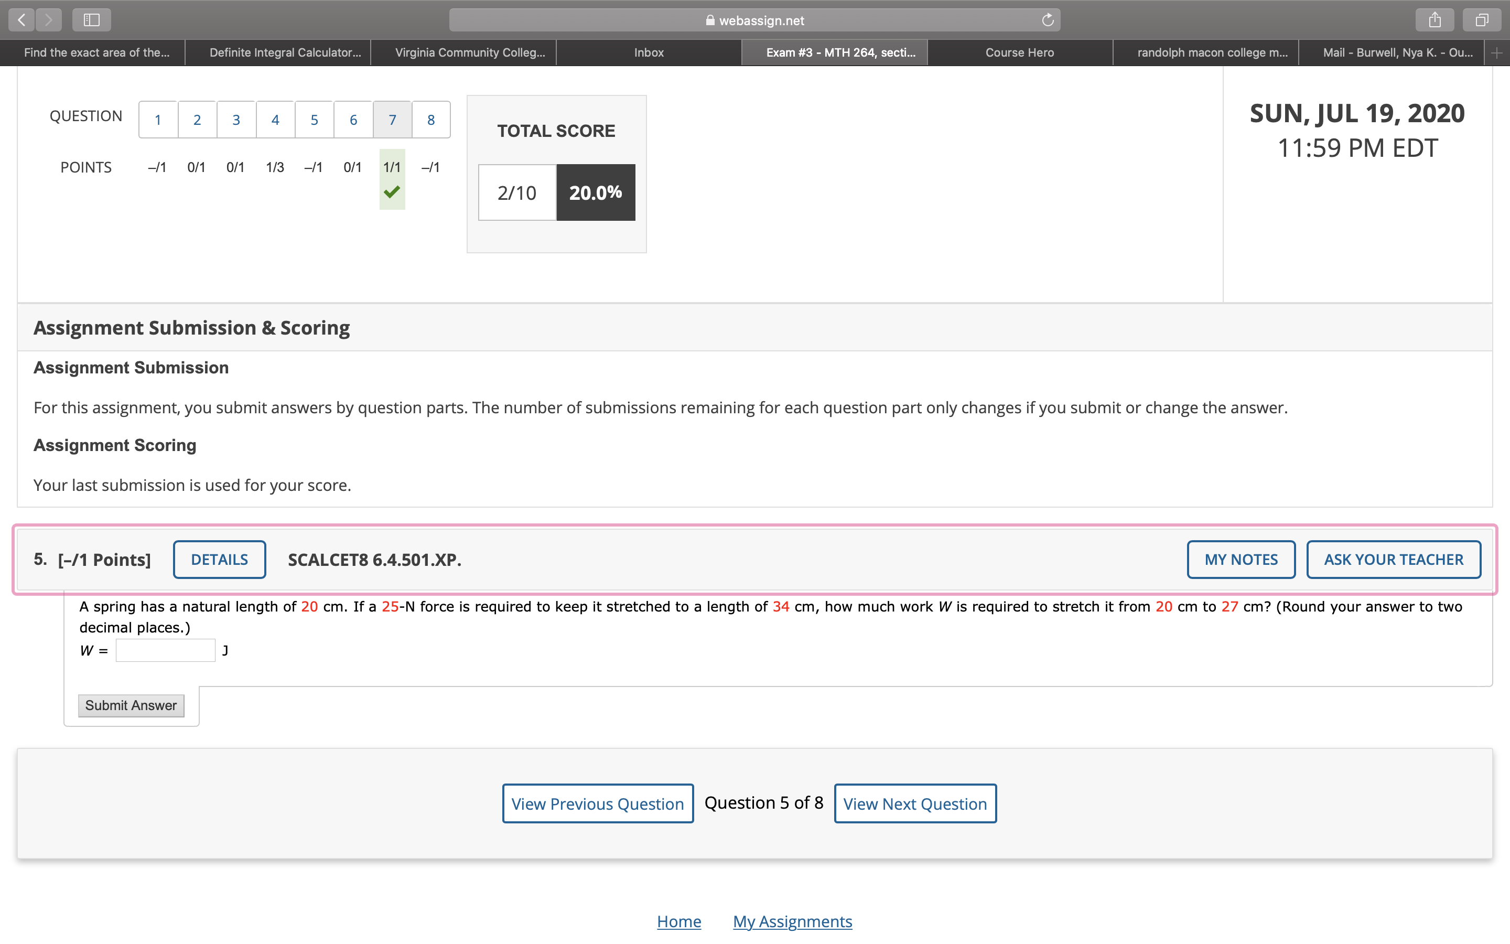Screen dimensions: 1510x944
Task: Toggle the Safari sidebar icon
Action: point(92,20)
